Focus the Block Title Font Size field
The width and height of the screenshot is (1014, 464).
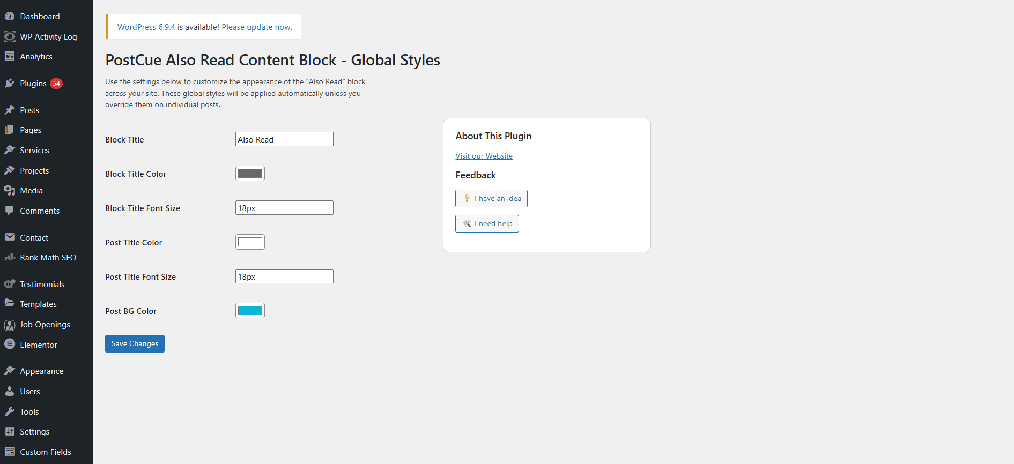click(284, 208)
